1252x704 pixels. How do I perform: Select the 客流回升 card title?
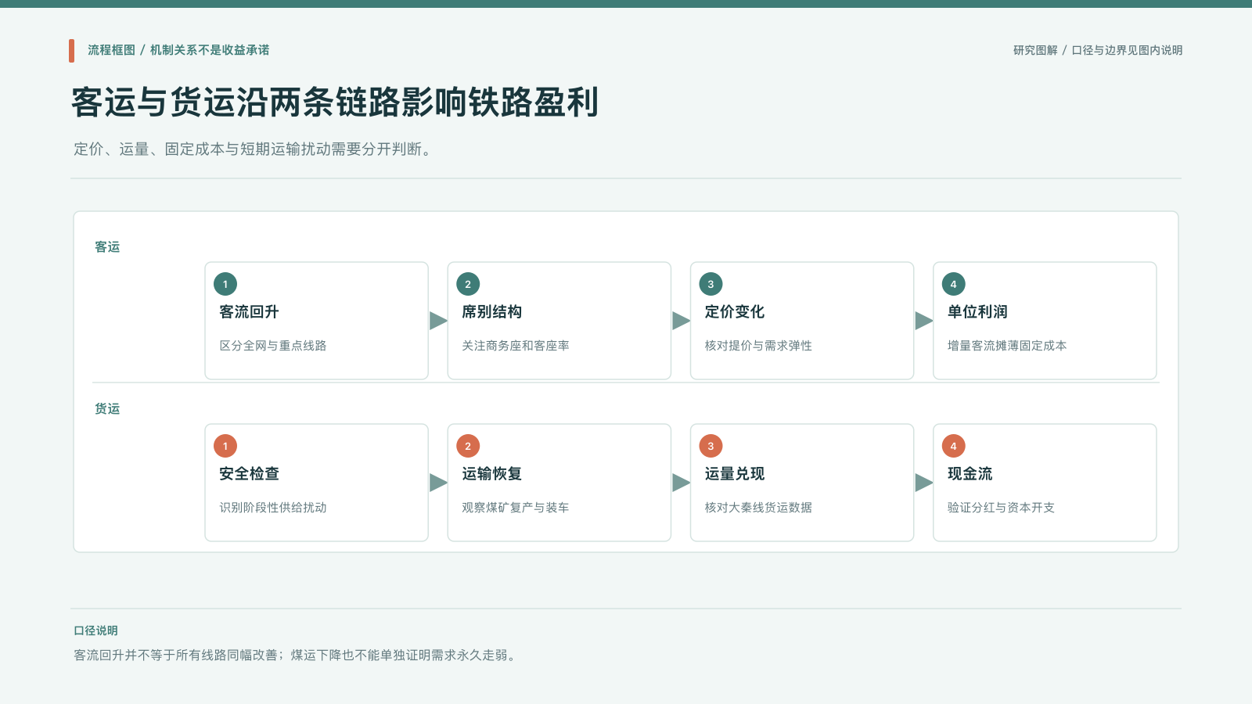click(249, 312)
